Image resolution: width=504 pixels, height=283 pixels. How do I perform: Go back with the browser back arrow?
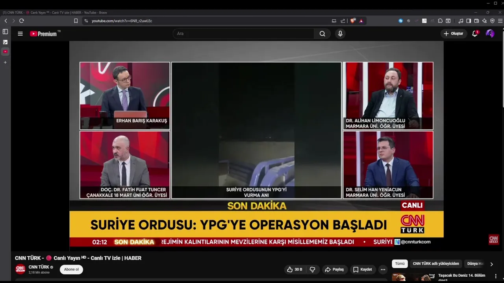coord(6,21)
